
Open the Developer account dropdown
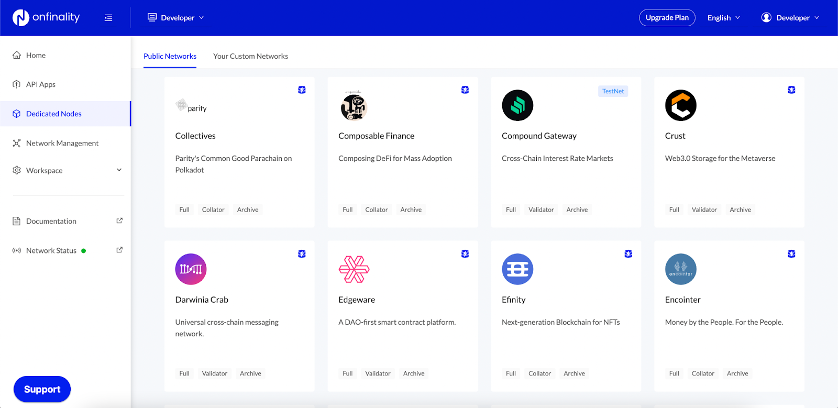click(790, 17)
